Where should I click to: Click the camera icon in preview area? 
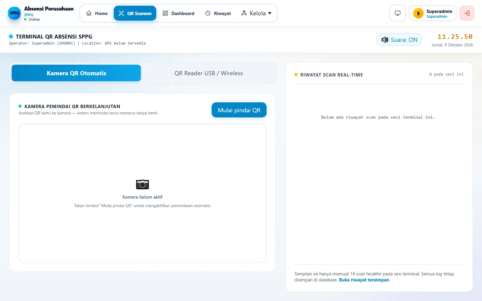(x=142, y=184)
